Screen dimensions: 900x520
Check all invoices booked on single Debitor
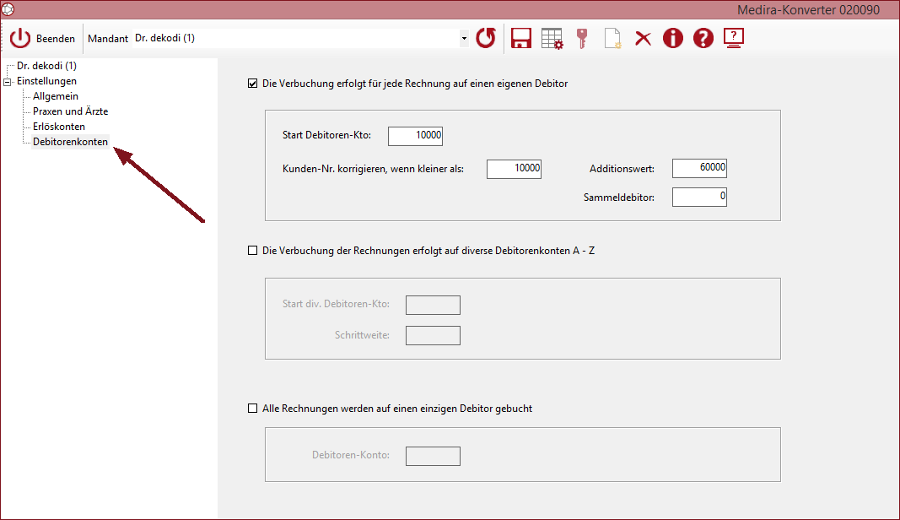click(x=252, y=409)
